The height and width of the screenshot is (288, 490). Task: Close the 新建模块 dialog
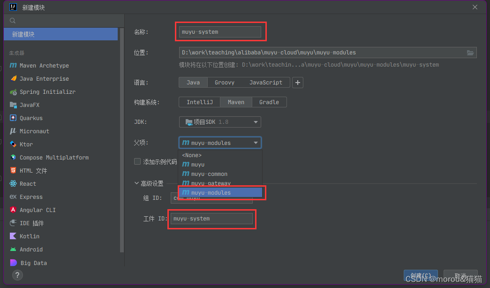click(475, 7)
